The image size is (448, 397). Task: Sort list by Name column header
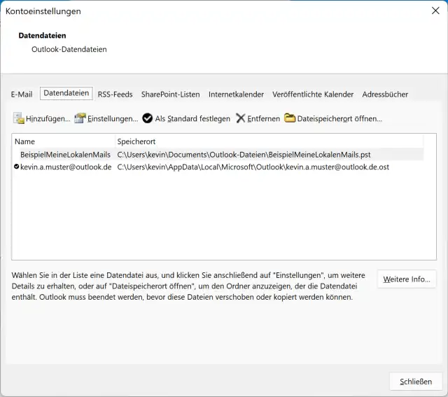(63, 141)
